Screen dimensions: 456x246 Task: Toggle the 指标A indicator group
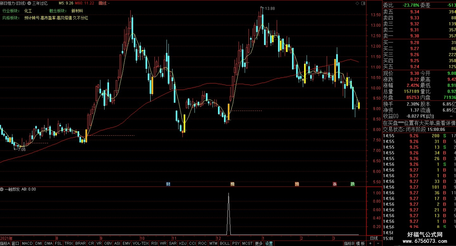tap(5, 243)
